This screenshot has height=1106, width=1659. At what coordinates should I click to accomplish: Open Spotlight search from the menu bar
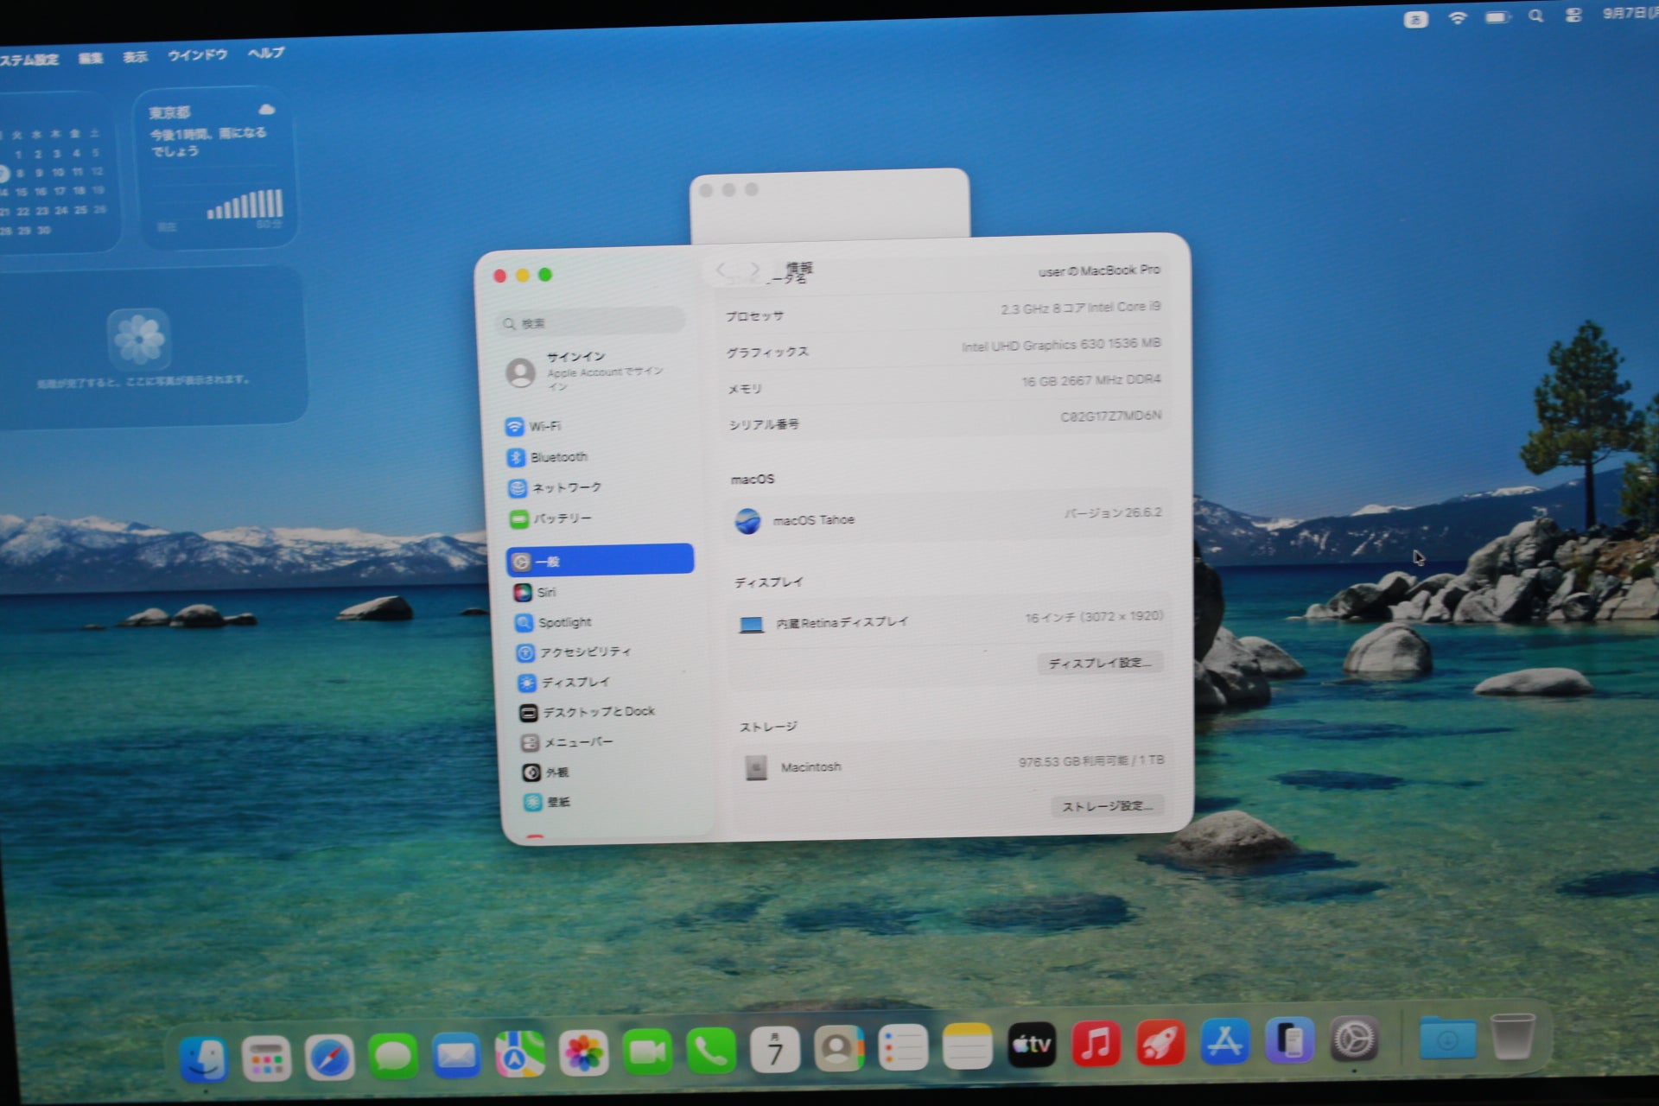pos(1535,16)
